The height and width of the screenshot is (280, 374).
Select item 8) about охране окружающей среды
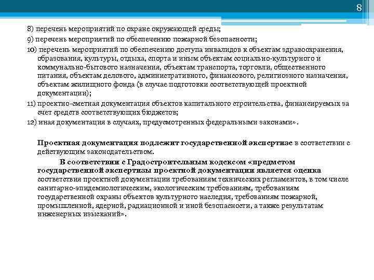pos(124,29)
